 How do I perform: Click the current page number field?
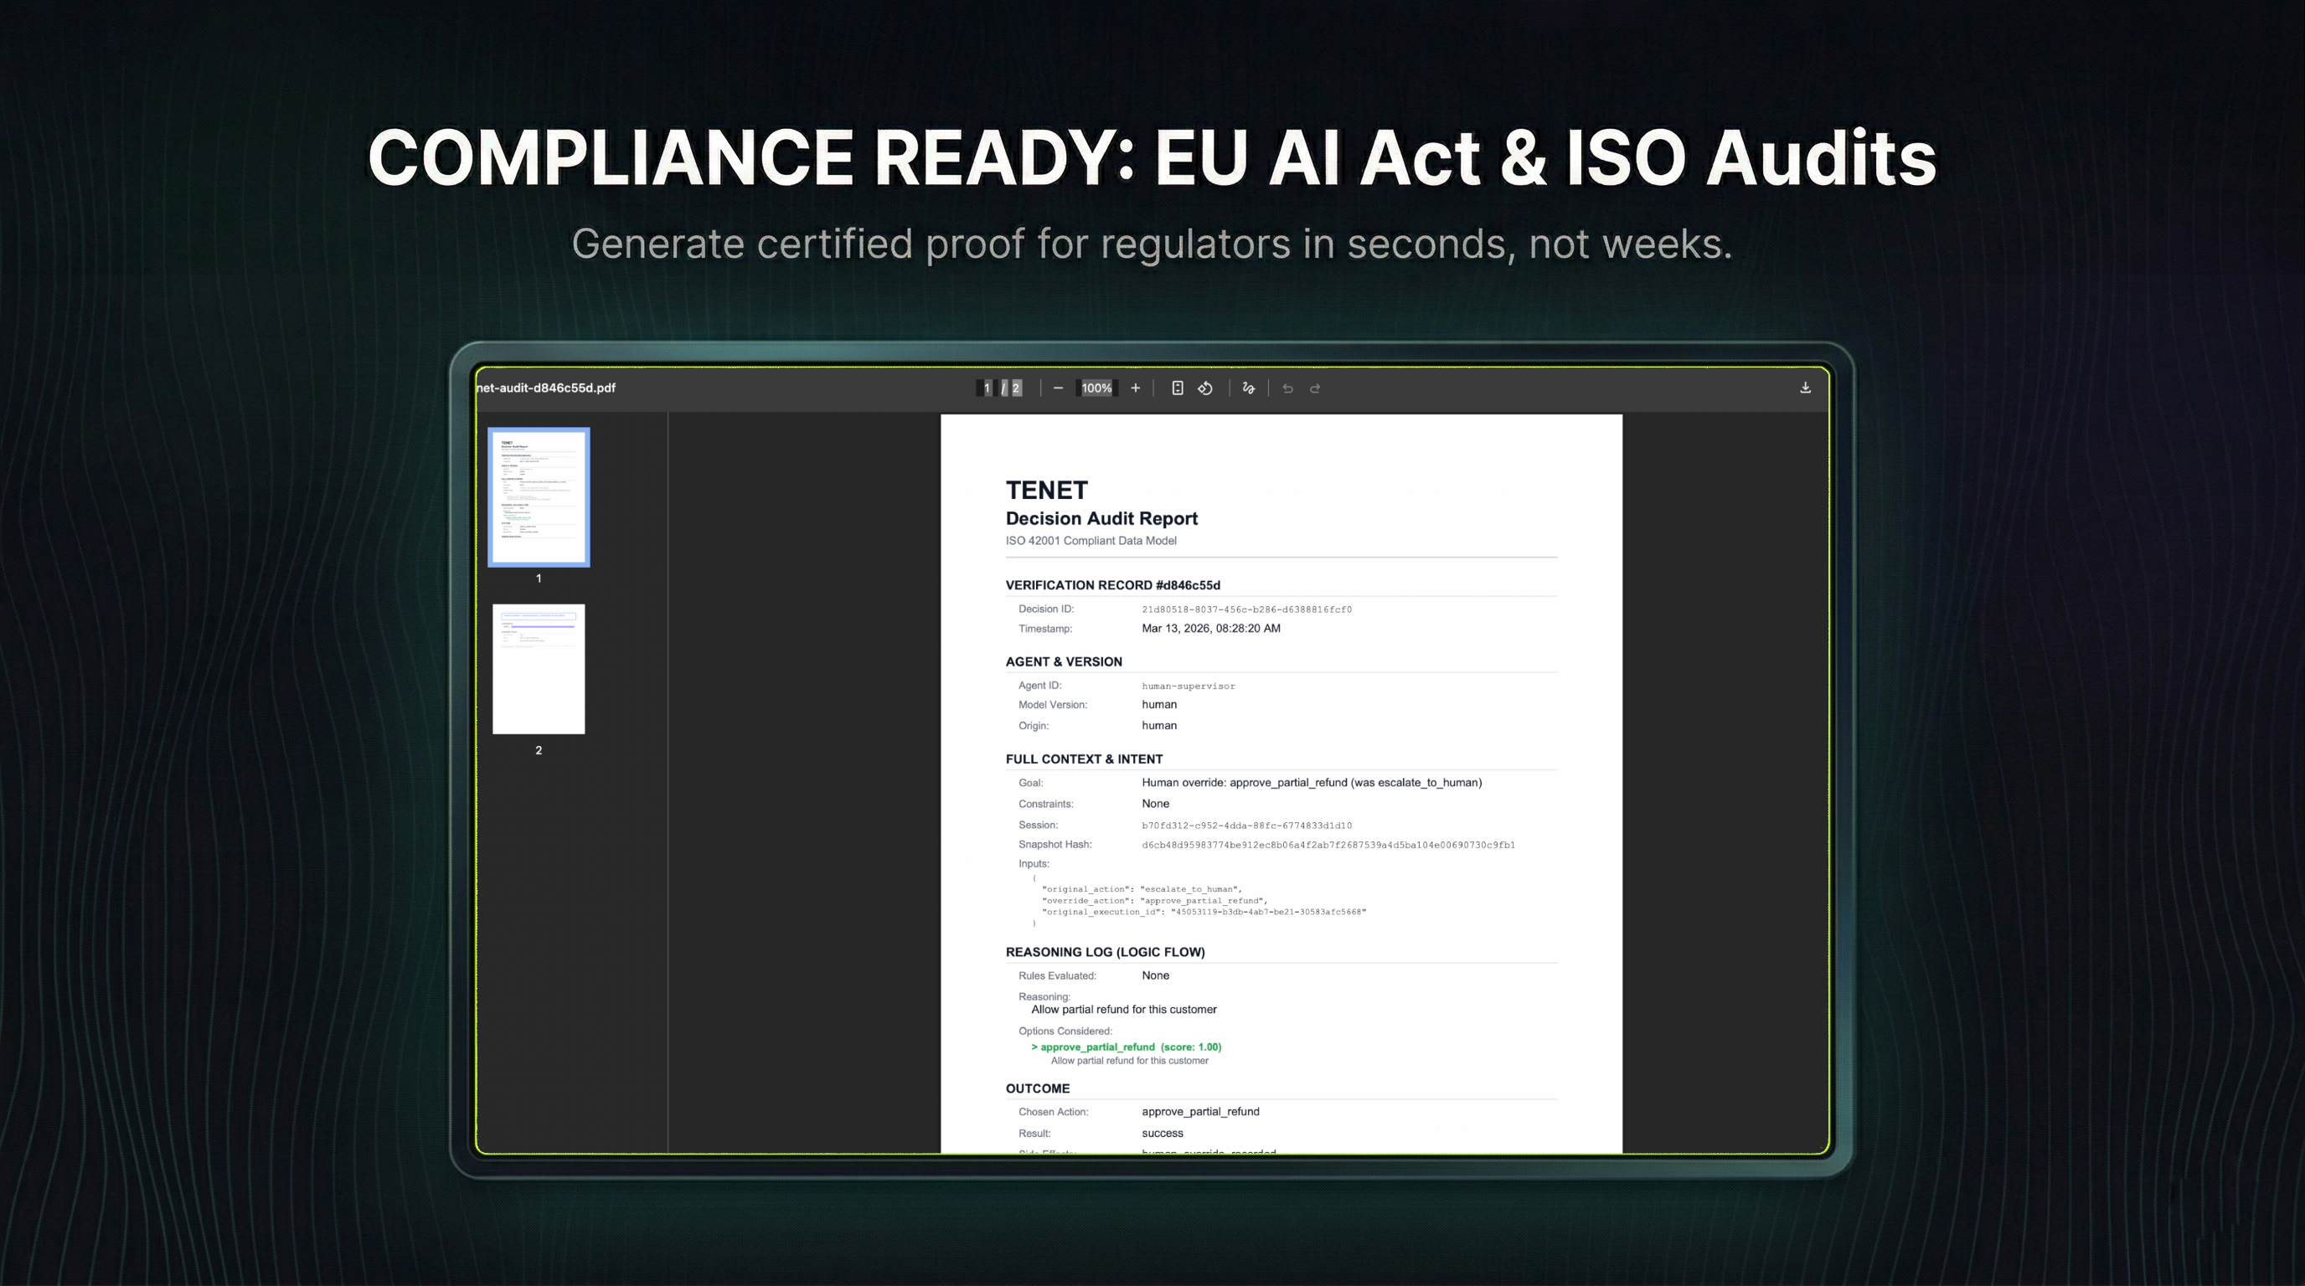(986, 388)
